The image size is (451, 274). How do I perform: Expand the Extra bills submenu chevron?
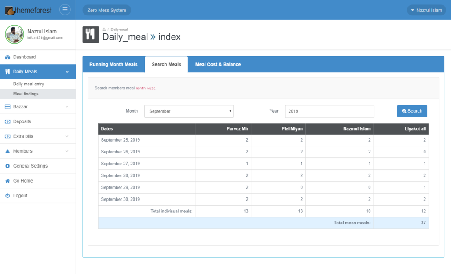(67, 136)
